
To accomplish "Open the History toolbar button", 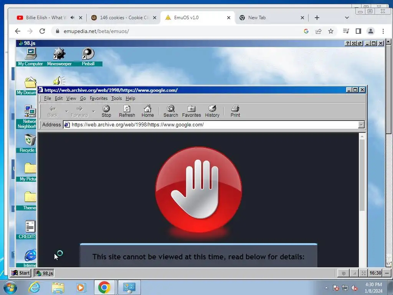I will [x=212, y=111].
